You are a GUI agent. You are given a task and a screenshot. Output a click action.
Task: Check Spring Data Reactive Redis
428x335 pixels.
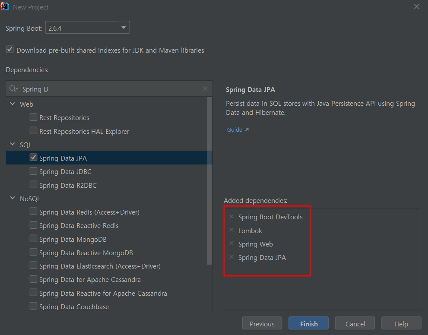pos(33,225)
